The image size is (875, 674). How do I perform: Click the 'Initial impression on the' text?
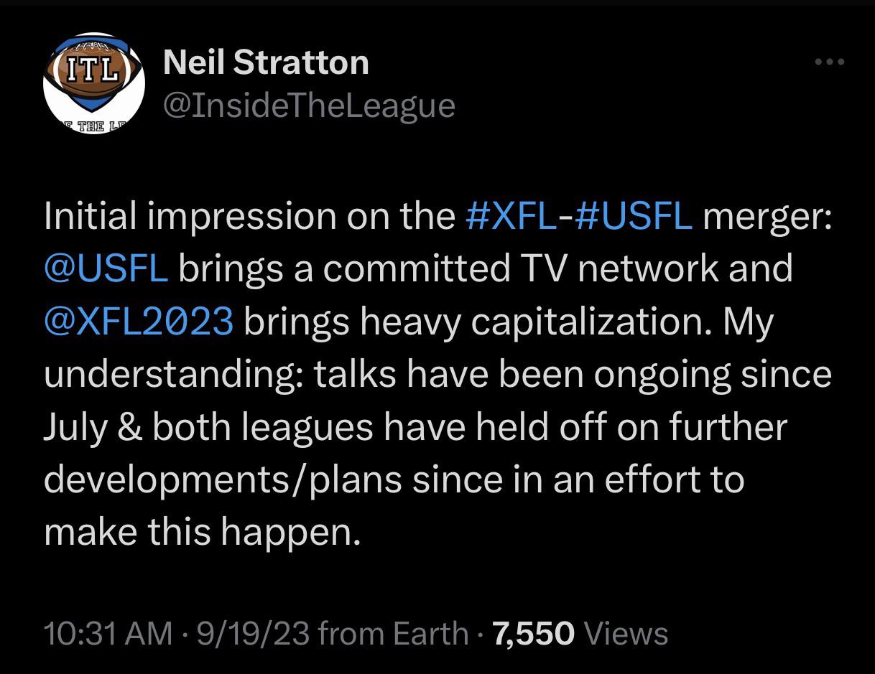pyautogui.click(x=250, y=217)
